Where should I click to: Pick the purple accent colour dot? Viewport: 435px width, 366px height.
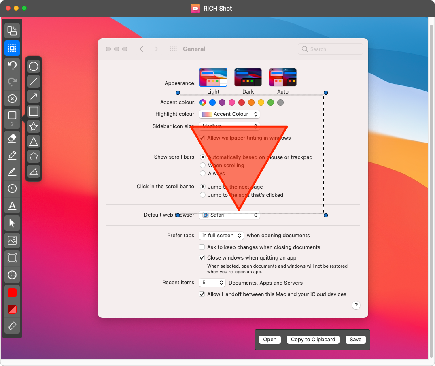click(222, 102)
